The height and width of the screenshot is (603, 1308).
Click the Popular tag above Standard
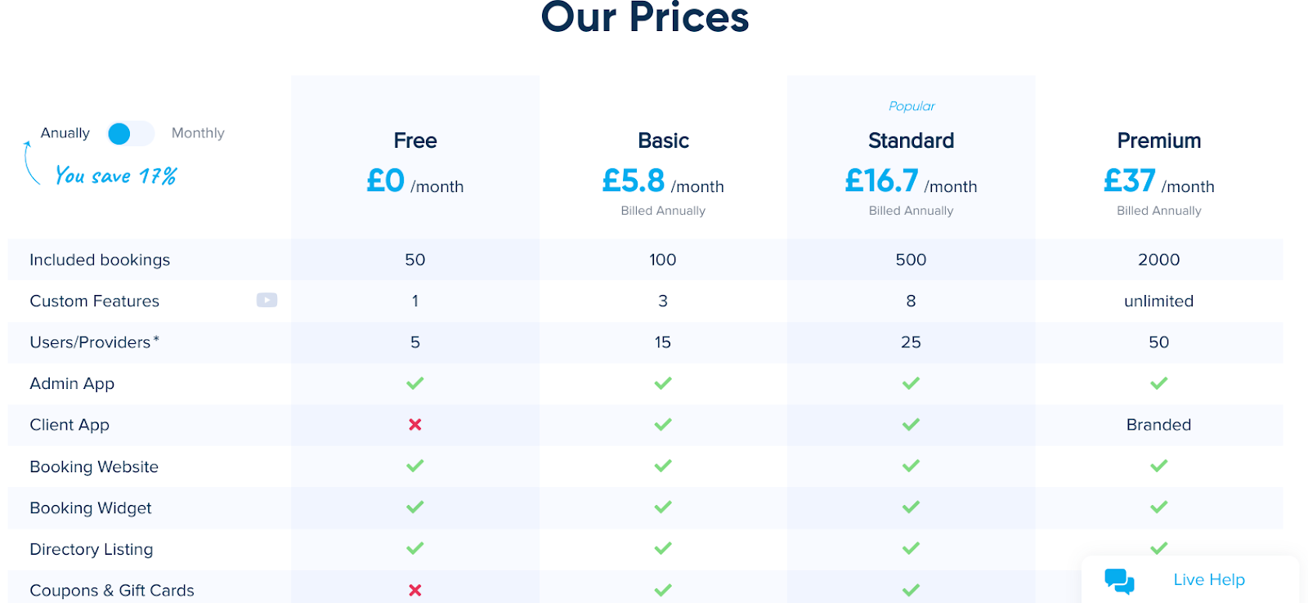click(x=912, y=106)
